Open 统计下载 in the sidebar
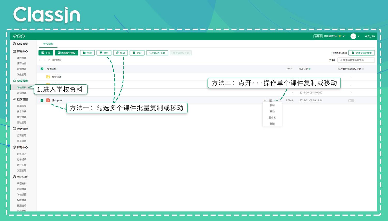 click(x=22, y=165)
